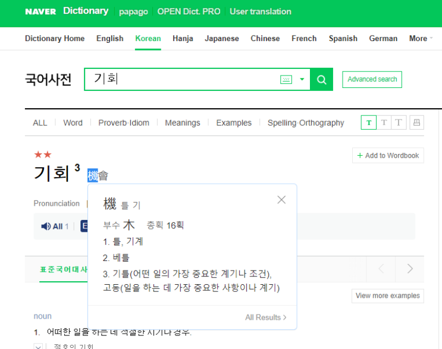
Task: Click the NAVER logo
Action: point(40,11)
